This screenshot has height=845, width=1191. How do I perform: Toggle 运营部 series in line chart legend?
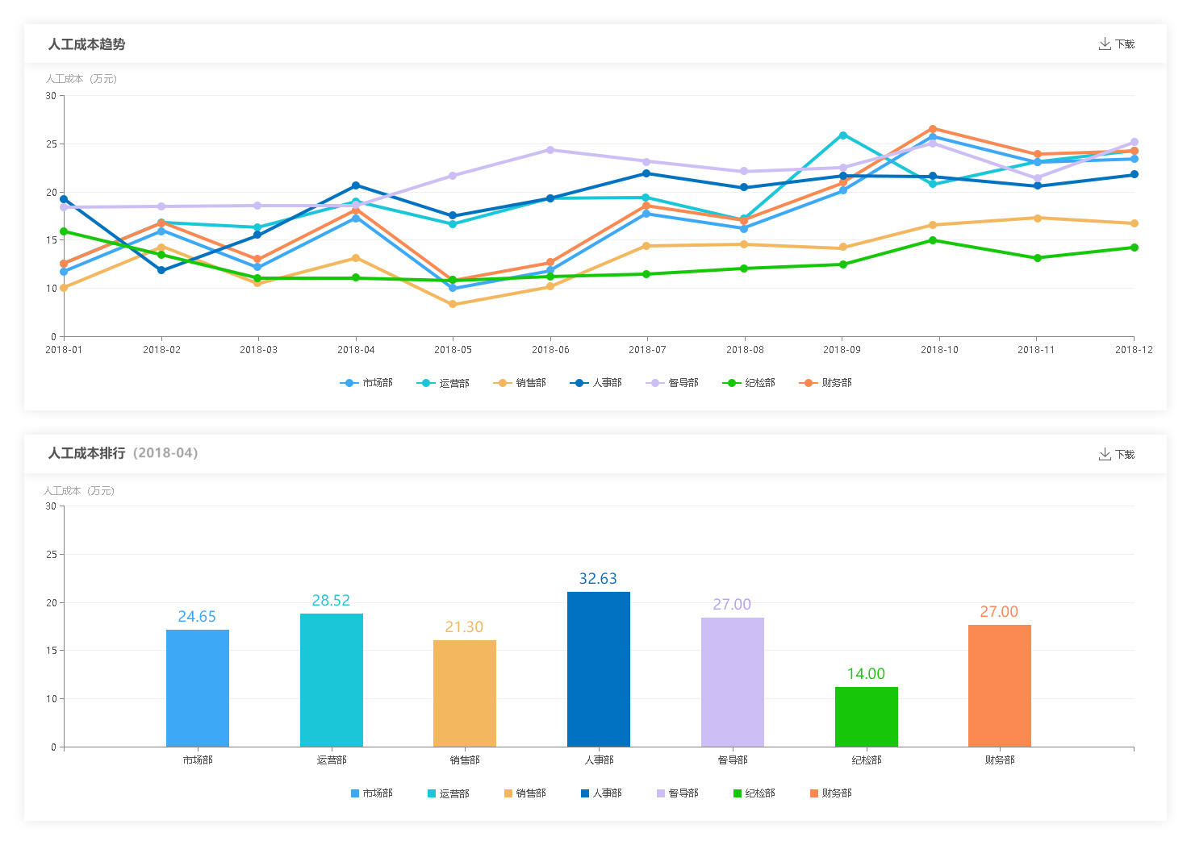pos(443,383)
